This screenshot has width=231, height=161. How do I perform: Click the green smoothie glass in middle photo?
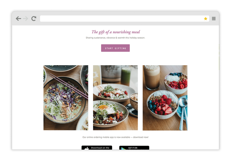point(126,76)
